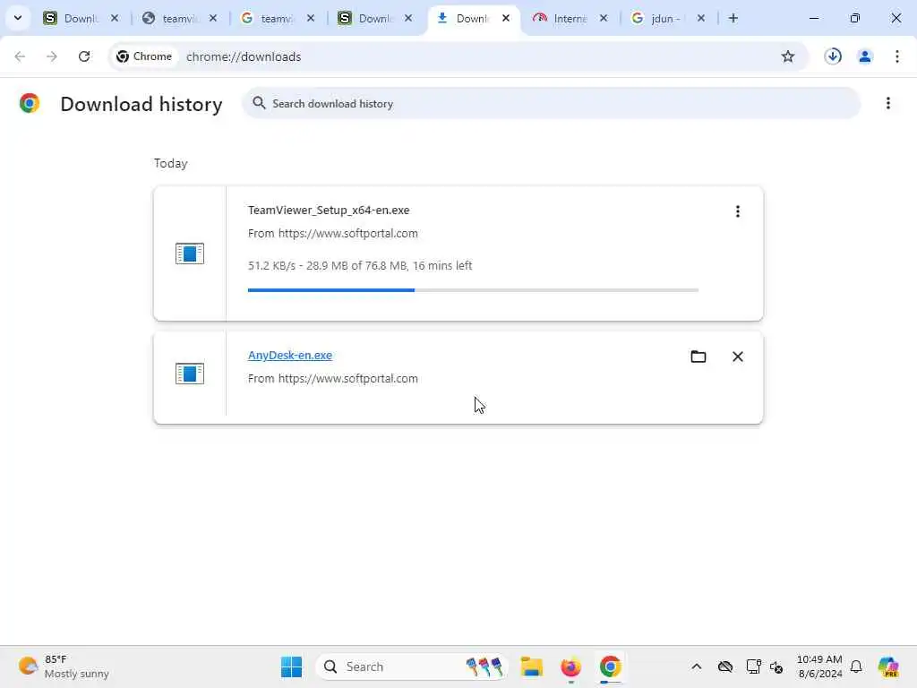The height and width of the screenshot is (688, 917).
Task: Reload the downloads page
Action: (x=84, y=56)
